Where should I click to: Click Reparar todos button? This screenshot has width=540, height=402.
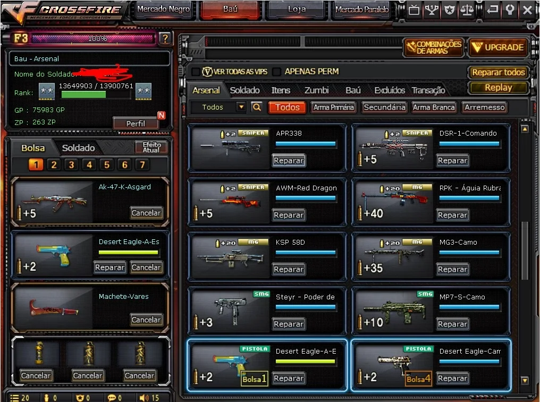coord(498,72)
